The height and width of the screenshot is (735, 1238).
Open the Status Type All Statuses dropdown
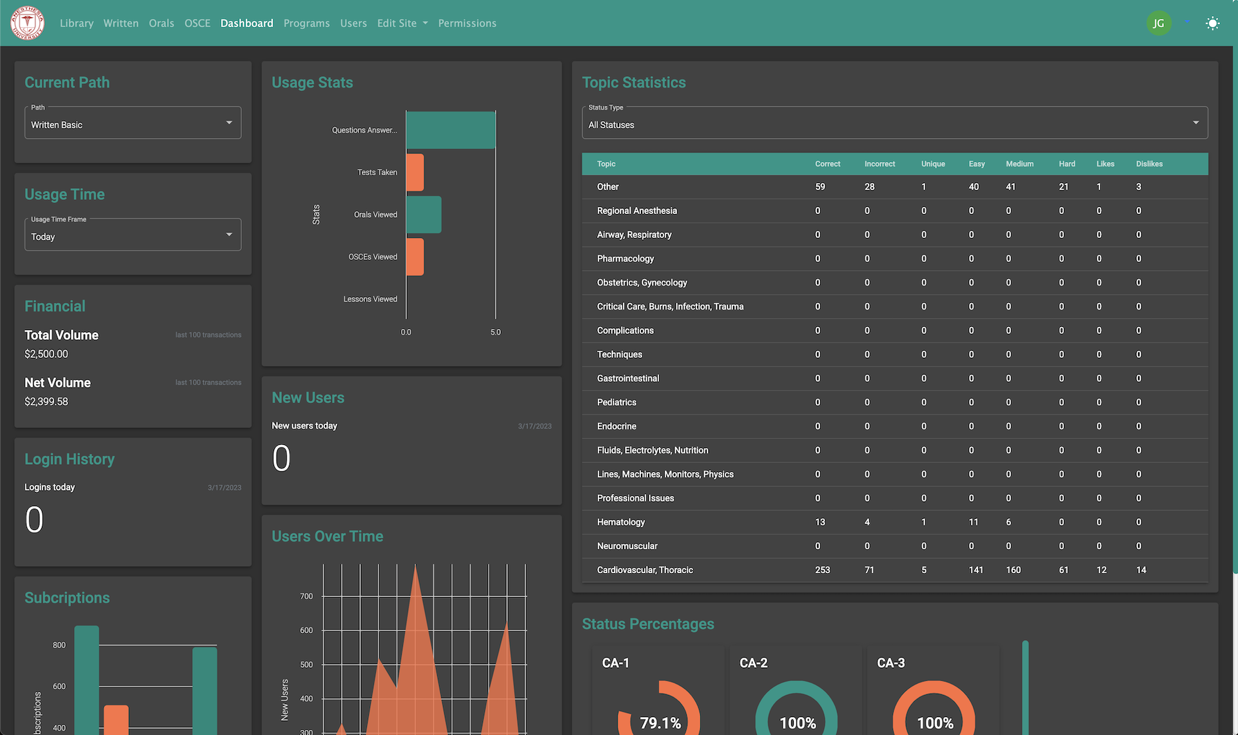click(894, 124)
